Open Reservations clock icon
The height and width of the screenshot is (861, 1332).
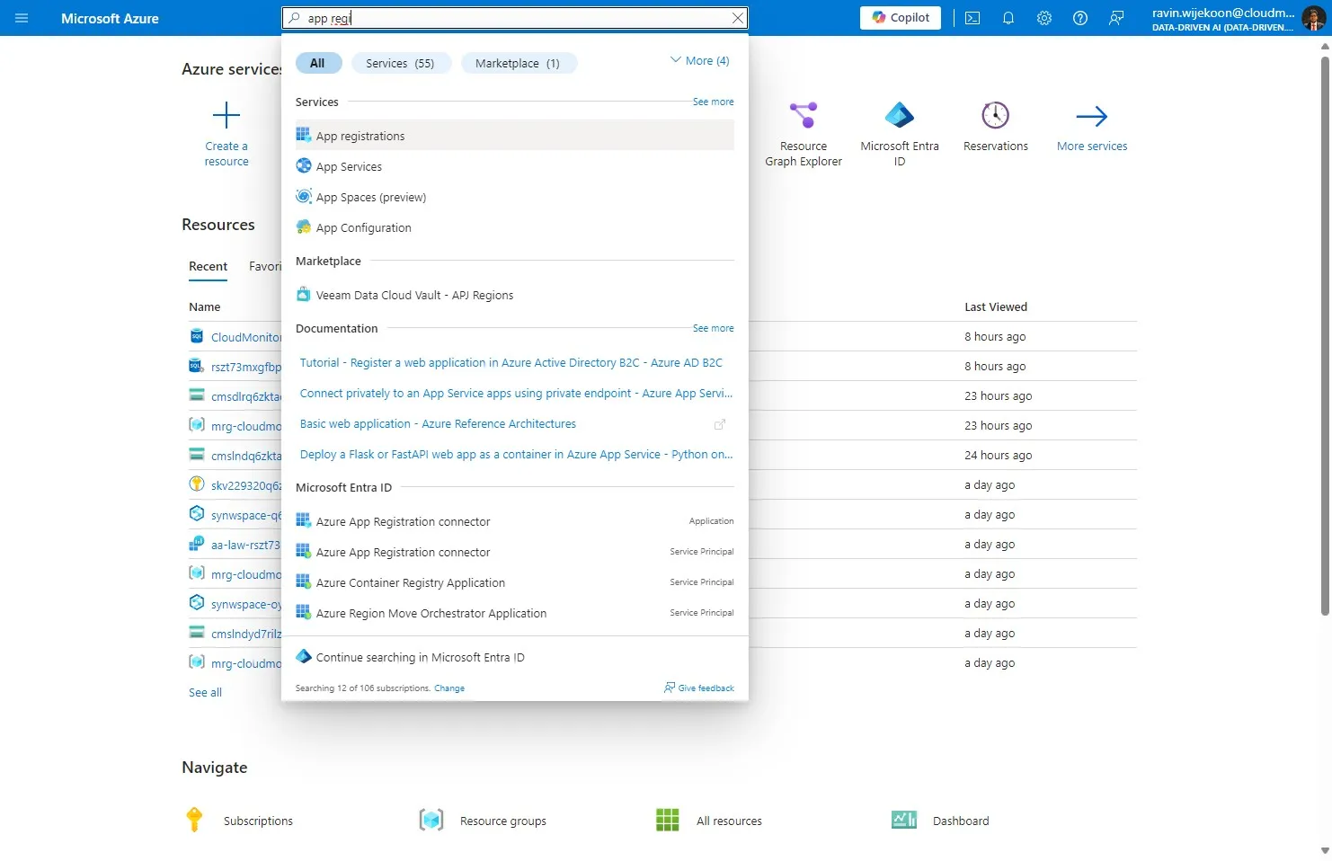[996, 115]
